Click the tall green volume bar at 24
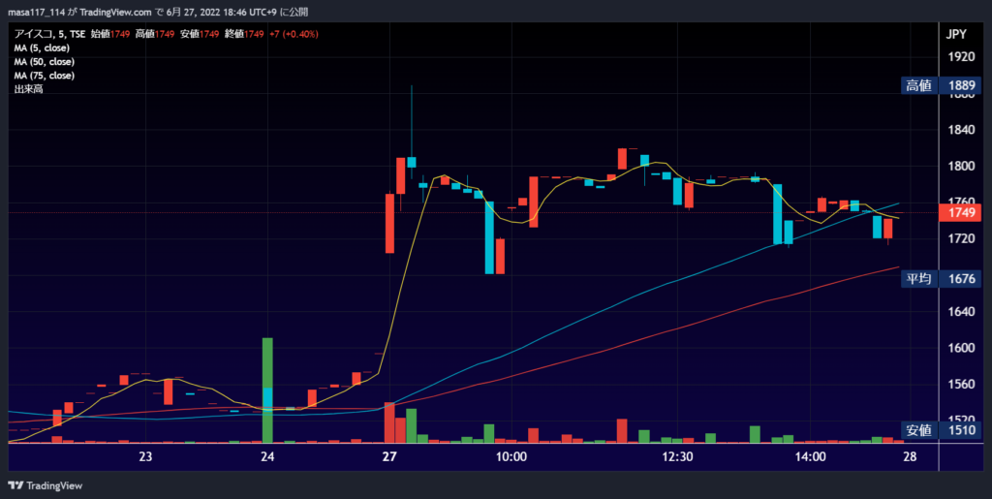Viewport: 992px width, 499px height. [x=267, y=390]
